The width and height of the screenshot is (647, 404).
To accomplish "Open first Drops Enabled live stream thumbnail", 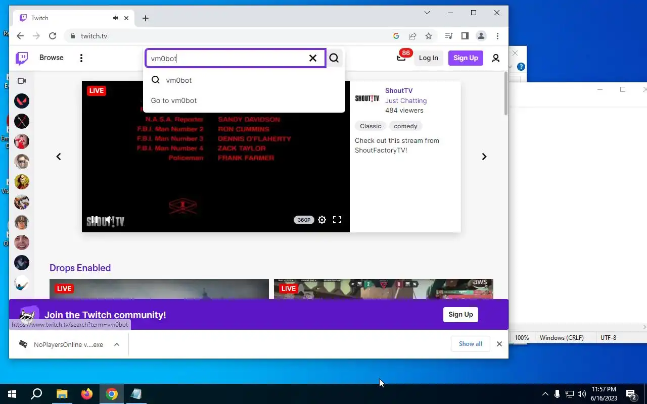I will [x=159, y=289].
